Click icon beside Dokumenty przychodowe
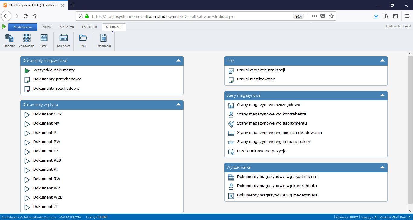The image size is (413, 220). (27, 80)
